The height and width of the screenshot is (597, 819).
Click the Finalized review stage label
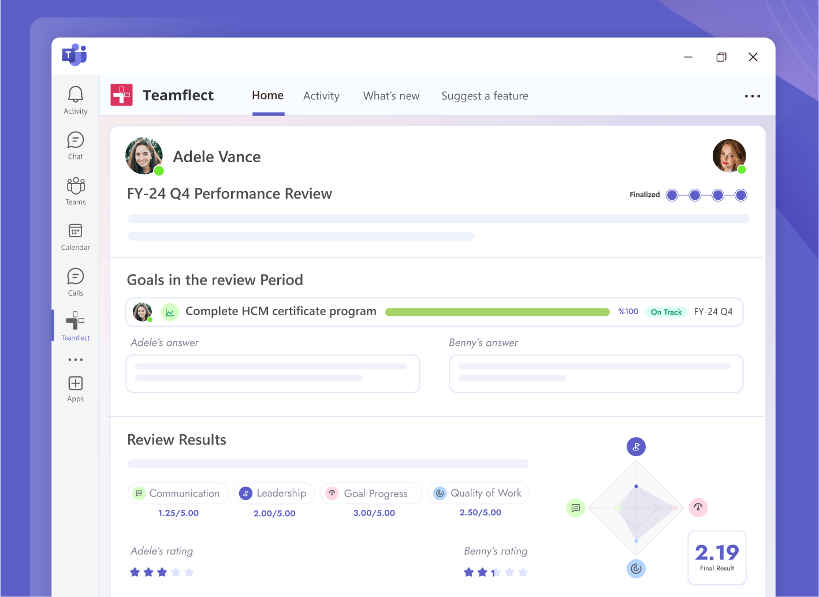[645, 195]
